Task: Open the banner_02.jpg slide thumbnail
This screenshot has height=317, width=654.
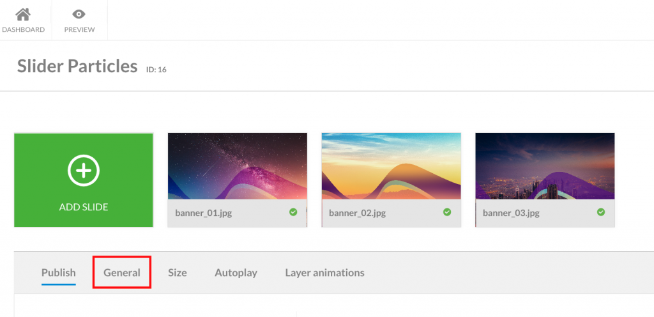Action: (392, 166)
